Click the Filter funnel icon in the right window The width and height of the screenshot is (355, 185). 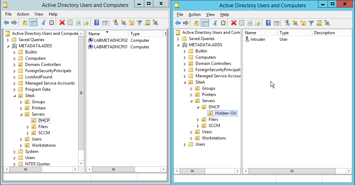[311, 23]
